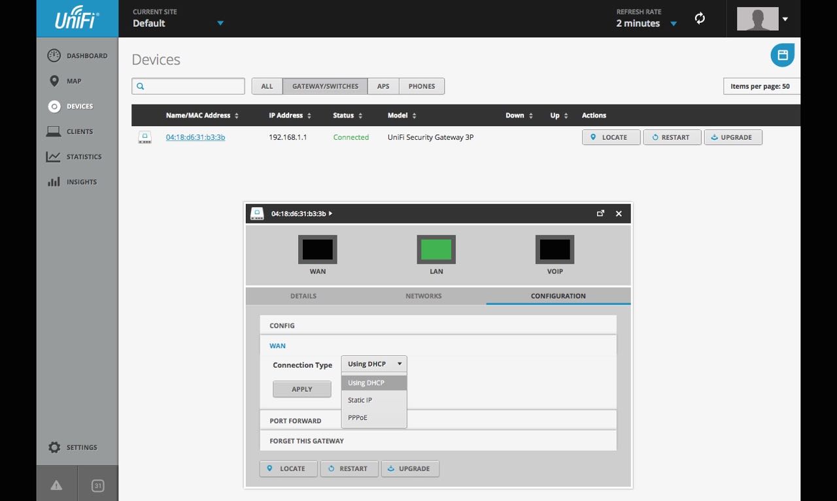Open the Dashboard section icon
The height and width of the screenshot is (501, 837).
click(54, 56)
